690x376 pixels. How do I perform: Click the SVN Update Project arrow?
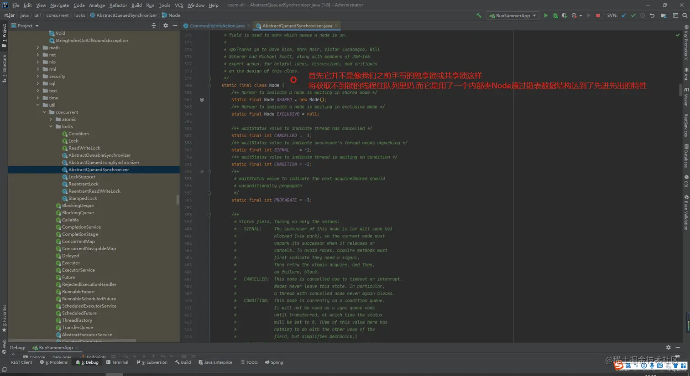[624, 15]
